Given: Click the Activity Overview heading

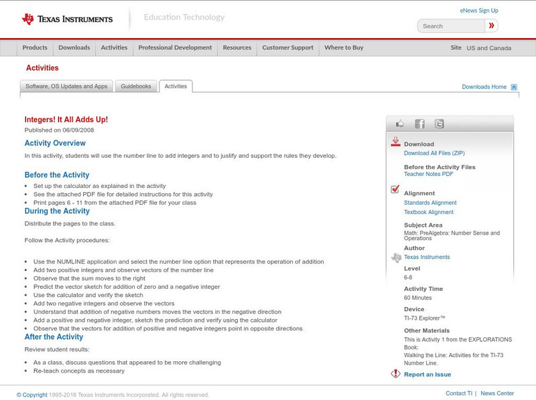Looking at the screenshot, I should 55,143.
